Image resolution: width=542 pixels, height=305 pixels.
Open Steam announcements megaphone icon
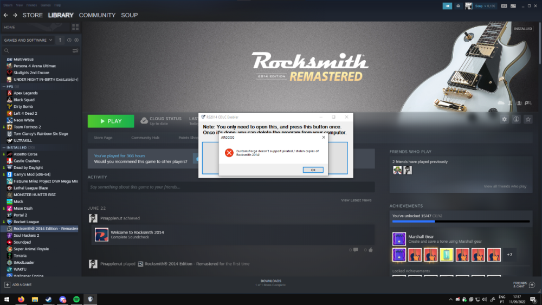click(x=447, y=6)
